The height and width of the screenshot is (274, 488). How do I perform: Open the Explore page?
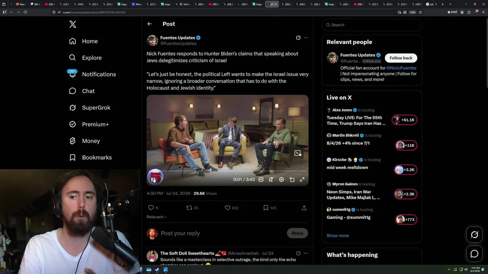coord(85,58)
